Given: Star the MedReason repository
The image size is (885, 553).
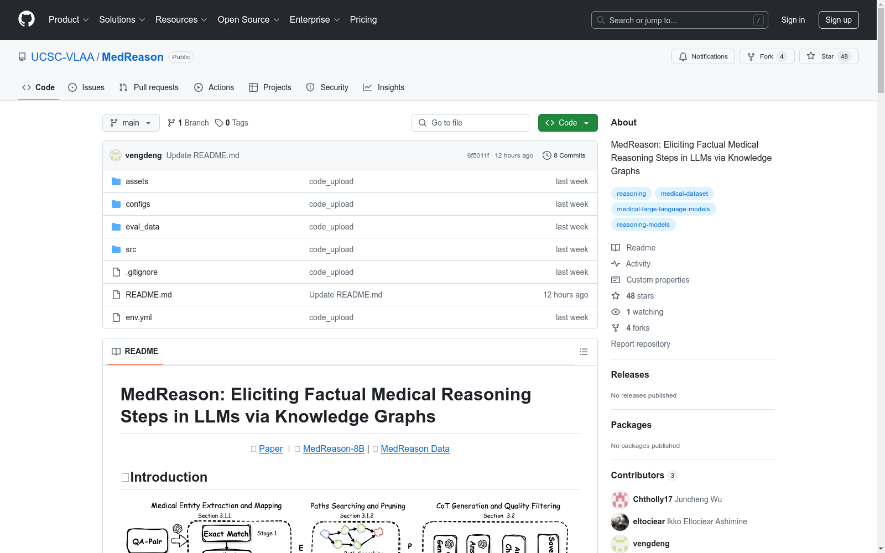Looking at the screenshot, I should point(829,56).
